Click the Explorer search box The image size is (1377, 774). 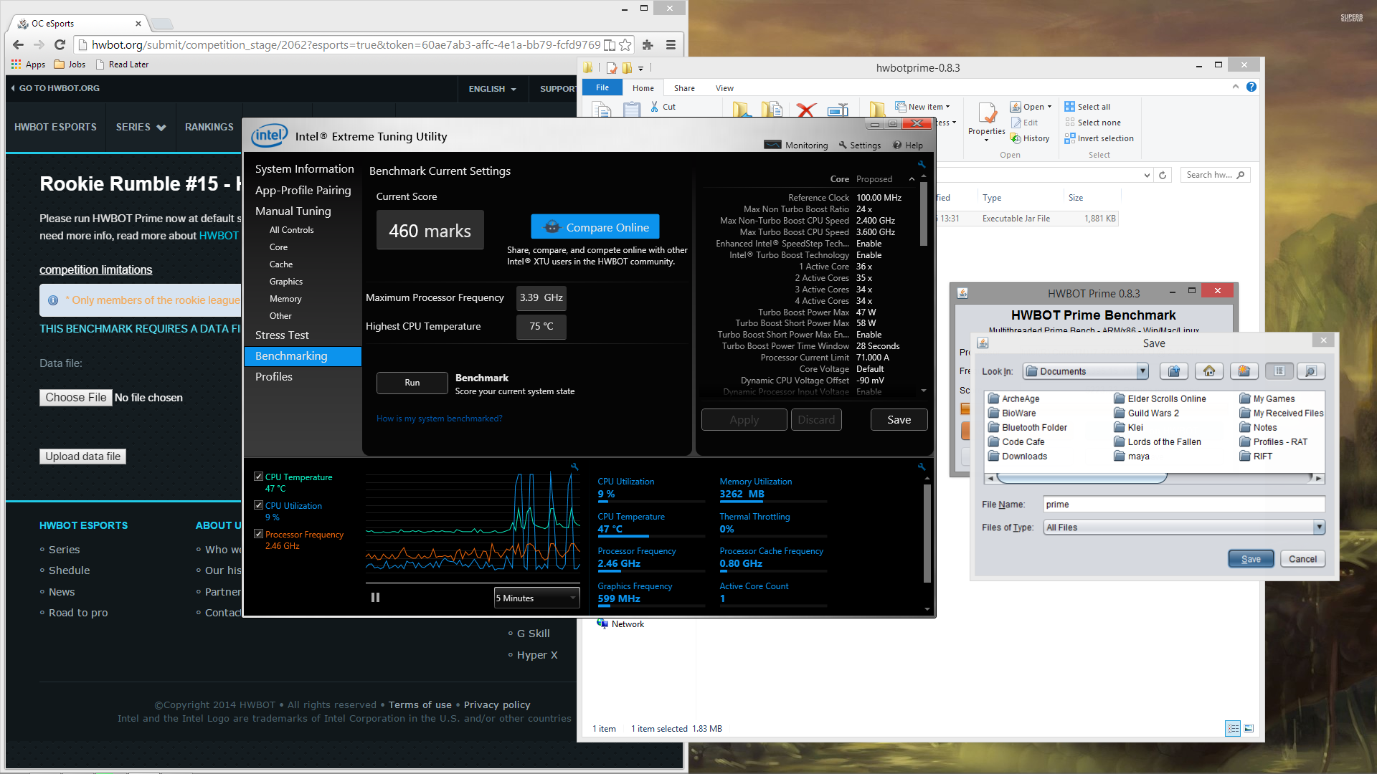[x=1215, y=175]
